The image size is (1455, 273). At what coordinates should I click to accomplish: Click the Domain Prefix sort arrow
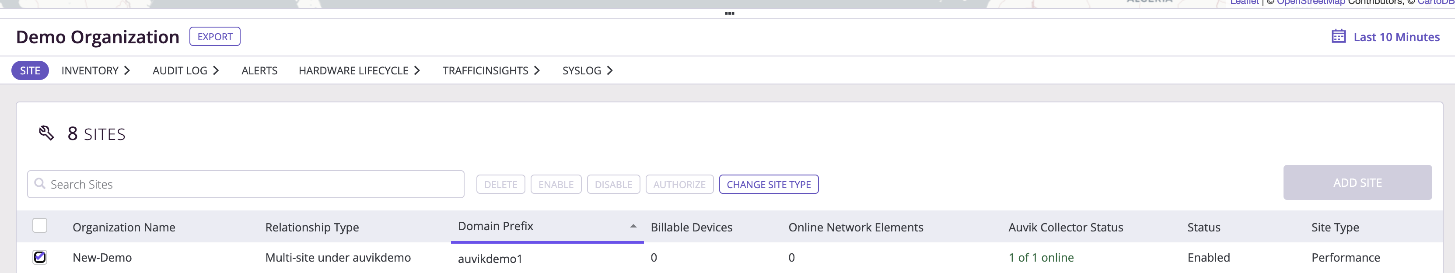[633, 226]
